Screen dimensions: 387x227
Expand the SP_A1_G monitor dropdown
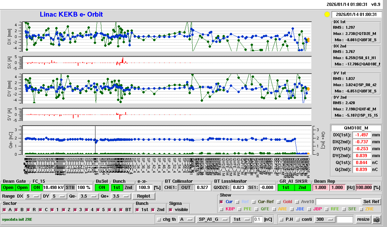213,219
